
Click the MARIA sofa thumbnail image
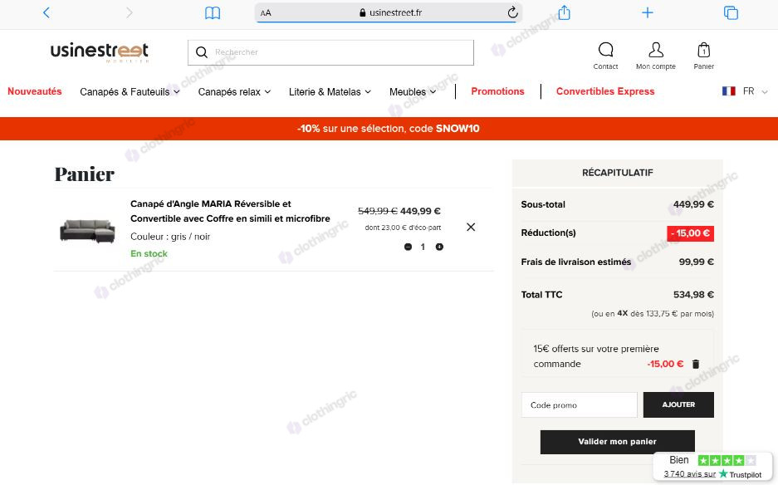[x=87, y=231]
